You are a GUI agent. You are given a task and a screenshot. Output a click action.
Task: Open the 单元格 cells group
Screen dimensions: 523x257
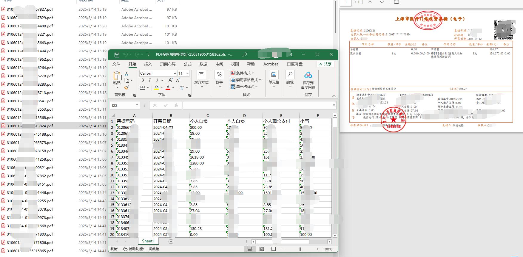tap(274, 79)
